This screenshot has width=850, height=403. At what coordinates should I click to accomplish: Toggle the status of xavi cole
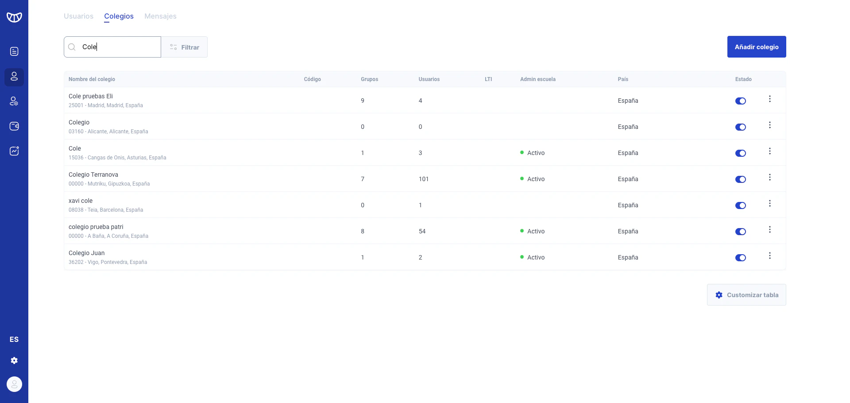[741, 205]
